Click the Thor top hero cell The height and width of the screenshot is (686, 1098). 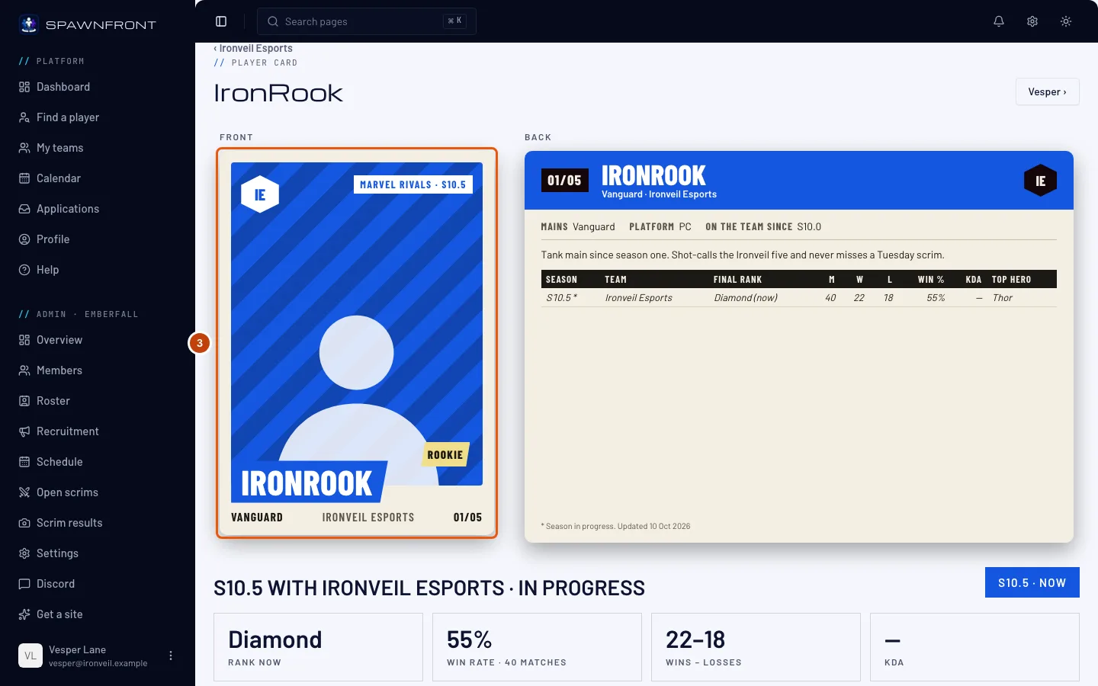point(1003,298)
